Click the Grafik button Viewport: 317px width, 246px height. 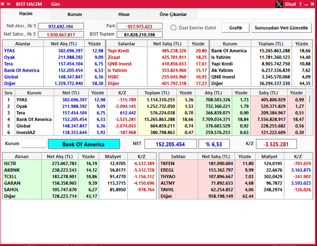tap(235, 28)
